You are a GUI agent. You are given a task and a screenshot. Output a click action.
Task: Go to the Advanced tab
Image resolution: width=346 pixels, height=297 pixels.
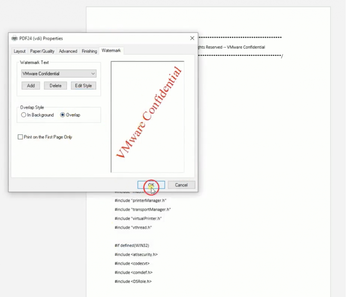(68, 51)
